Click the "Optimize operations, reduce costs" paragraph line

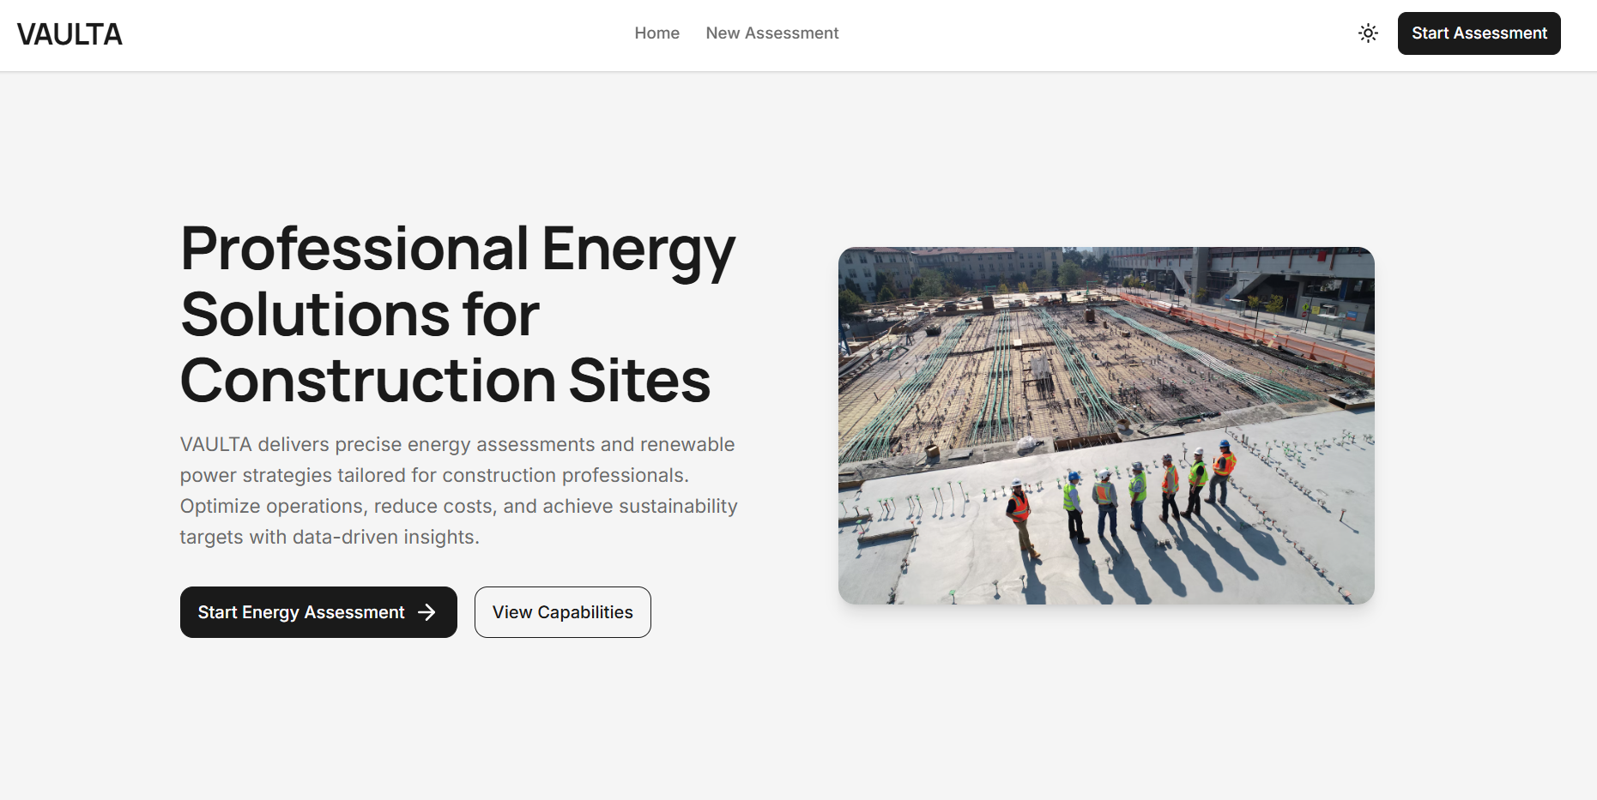click(458, 506)
